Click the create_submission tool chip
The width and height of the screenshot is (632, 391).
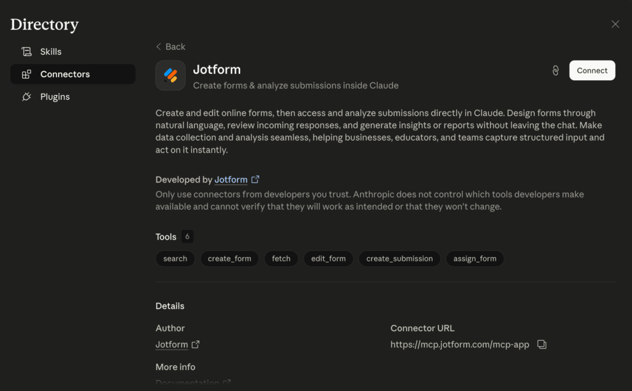[x=399, y=258]
